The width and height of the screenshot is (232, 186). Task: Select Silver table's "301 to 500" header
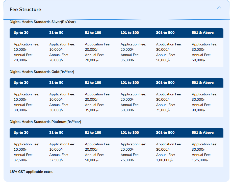click(x=165, y=33)
